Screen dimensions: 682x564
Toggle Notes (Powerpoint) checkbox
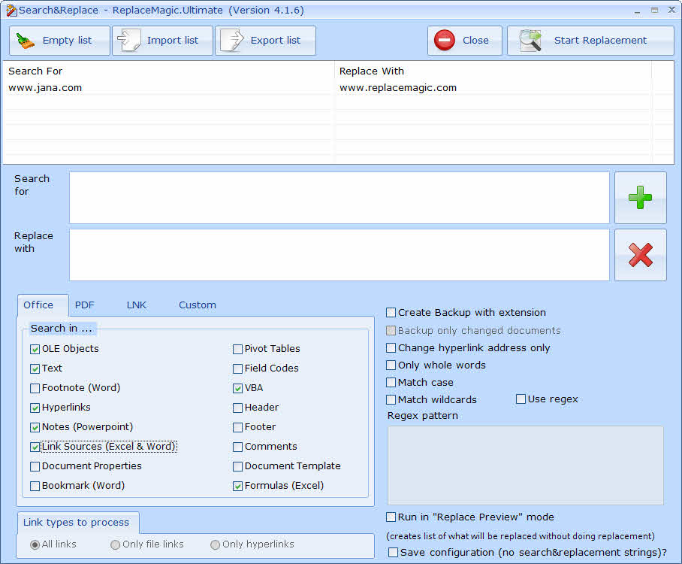pyautogui.click(x=35, y=428)
